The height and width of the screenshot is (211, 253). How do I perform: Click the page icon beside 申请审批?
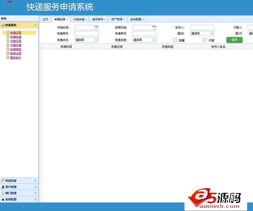click(7, 49)
